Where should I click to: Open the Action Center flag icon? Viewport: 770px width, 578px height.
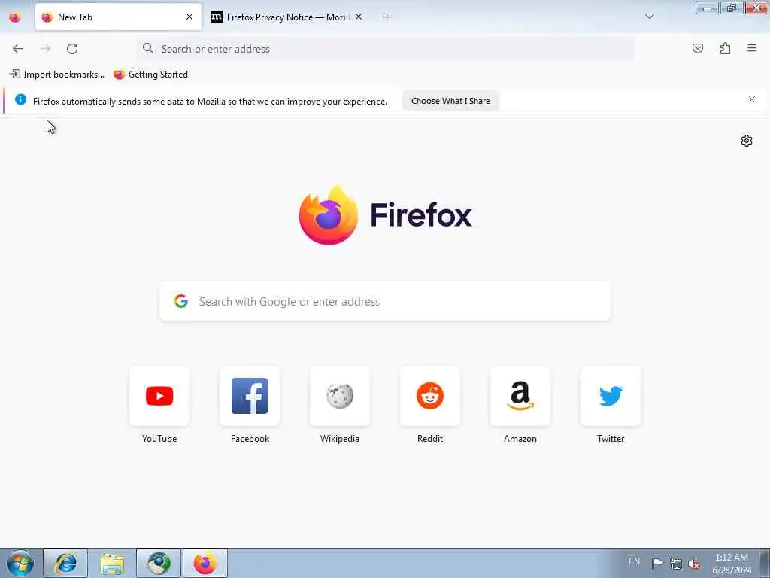656,563
